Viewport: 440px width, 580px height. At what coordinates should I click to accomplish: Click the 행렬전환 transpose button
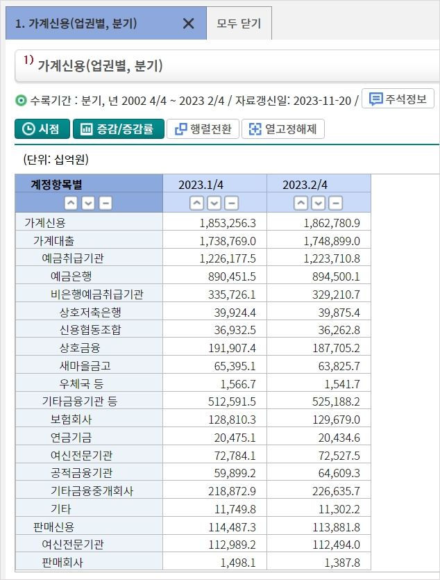[x=203, y=129]
